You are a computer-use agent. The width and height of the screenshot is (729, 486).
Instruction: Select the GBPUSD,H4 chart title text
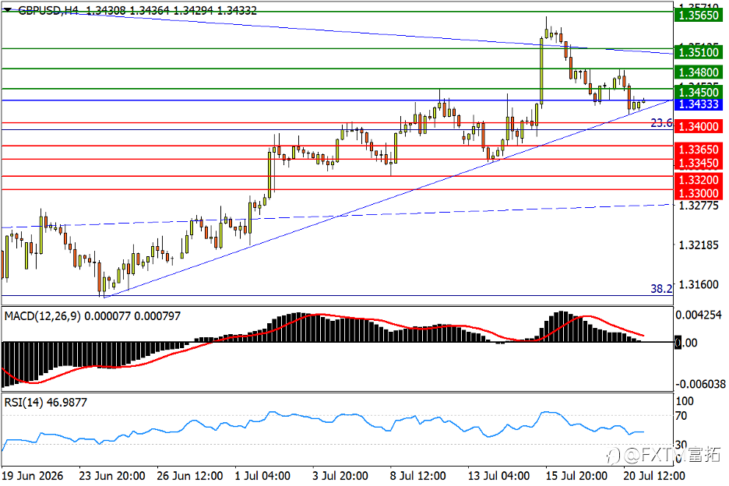click(48, 10)
